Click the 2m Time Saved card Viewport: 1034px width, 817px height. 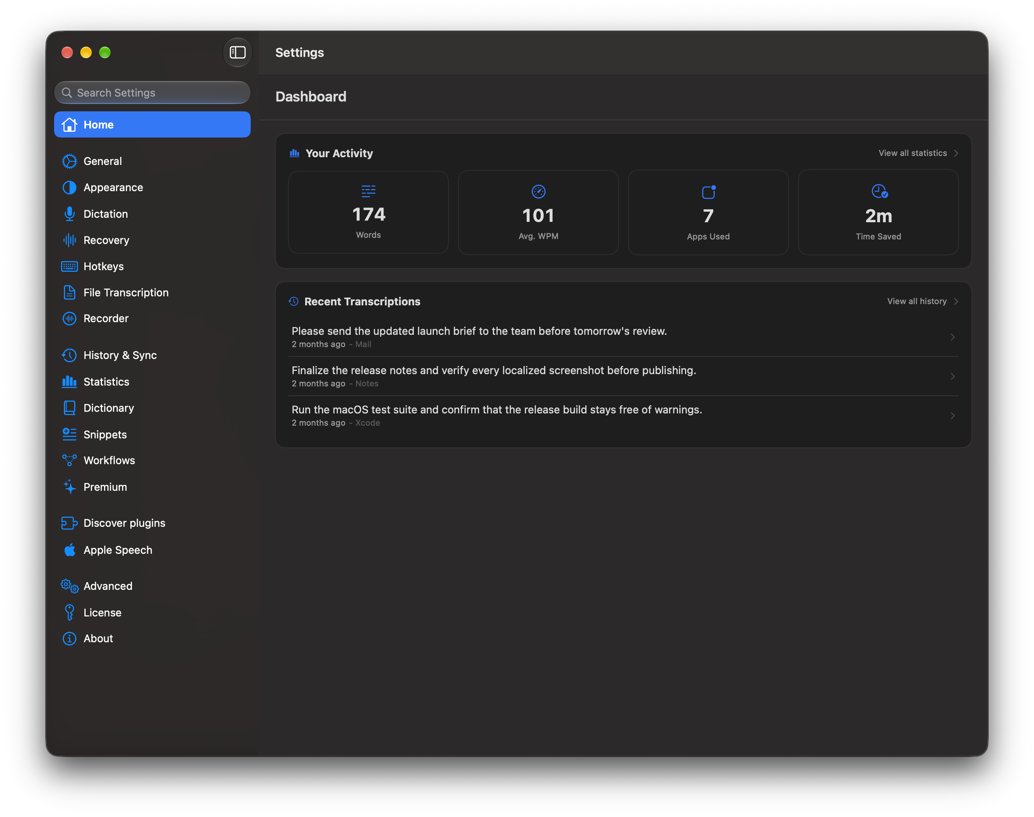[x=878, y=212]
